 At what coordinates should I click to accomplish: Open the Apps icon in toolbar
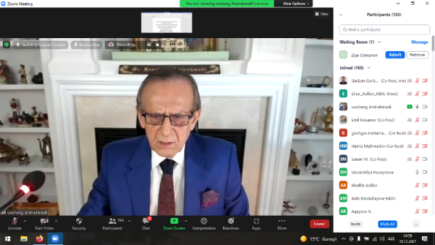[x=256, y=221]
